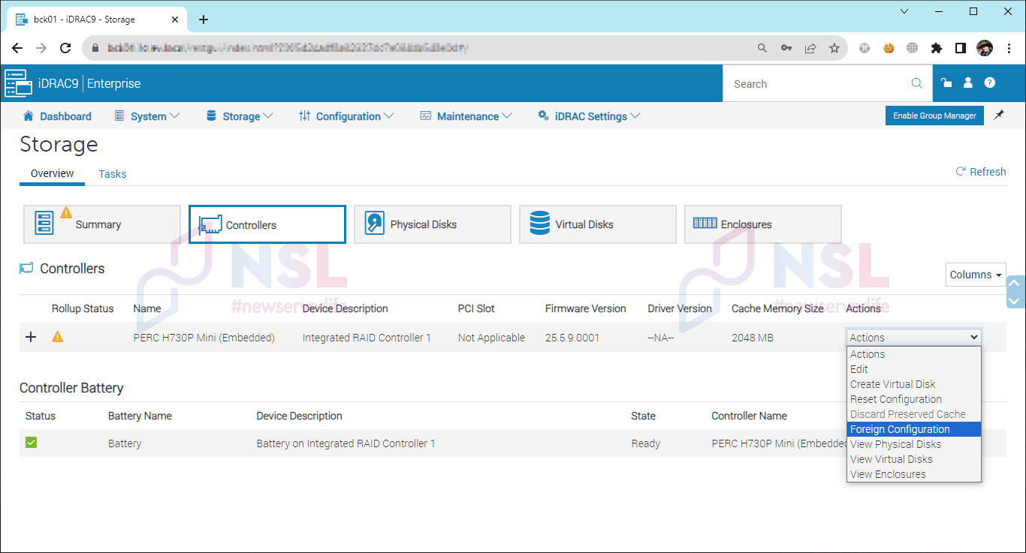Image resolution: width=1026 pixels, height=553 pixels.
Task: Open the Maintenance menu dropdown
Action: pyautogui.click(x=466, y=116)
